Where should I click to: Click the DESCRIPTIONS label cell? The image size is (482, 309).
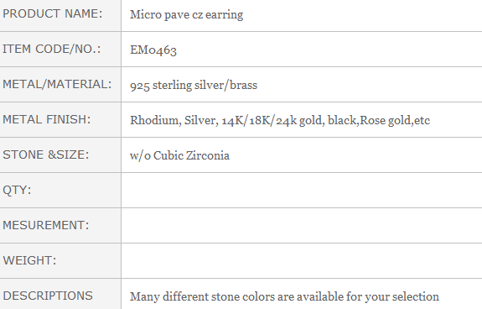click(x=60, y=294)
